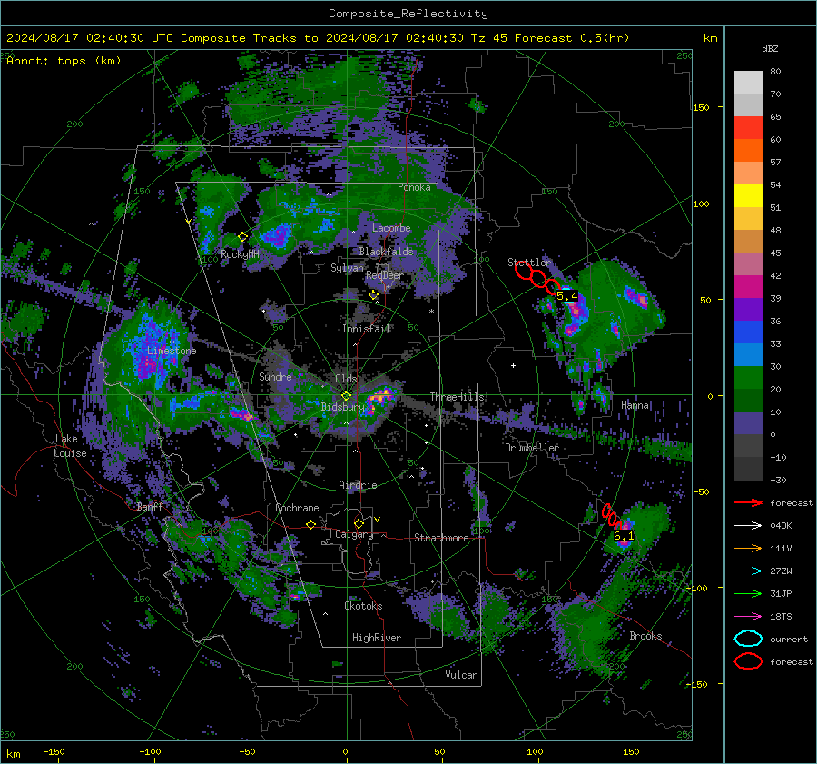Click the purple swatch between 39 and 36

748,309
